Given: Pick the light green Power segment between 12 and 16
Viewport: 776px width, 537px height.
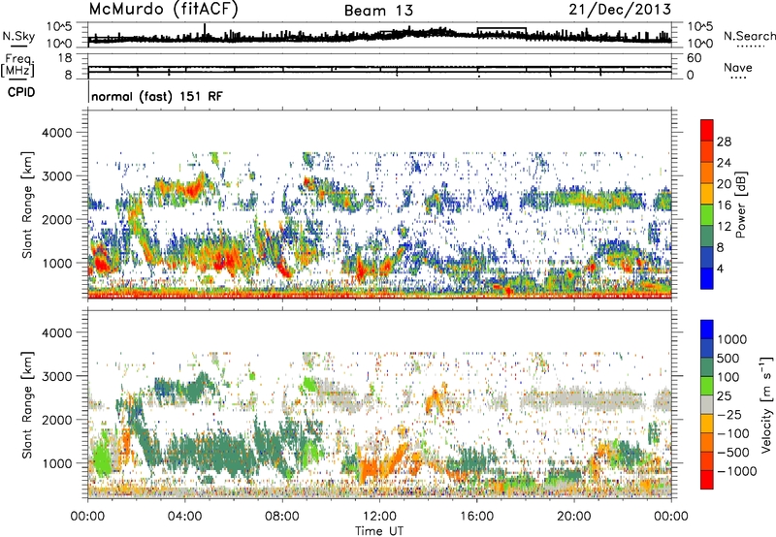Looking at the screenshot, I should [x=707, y=215].
